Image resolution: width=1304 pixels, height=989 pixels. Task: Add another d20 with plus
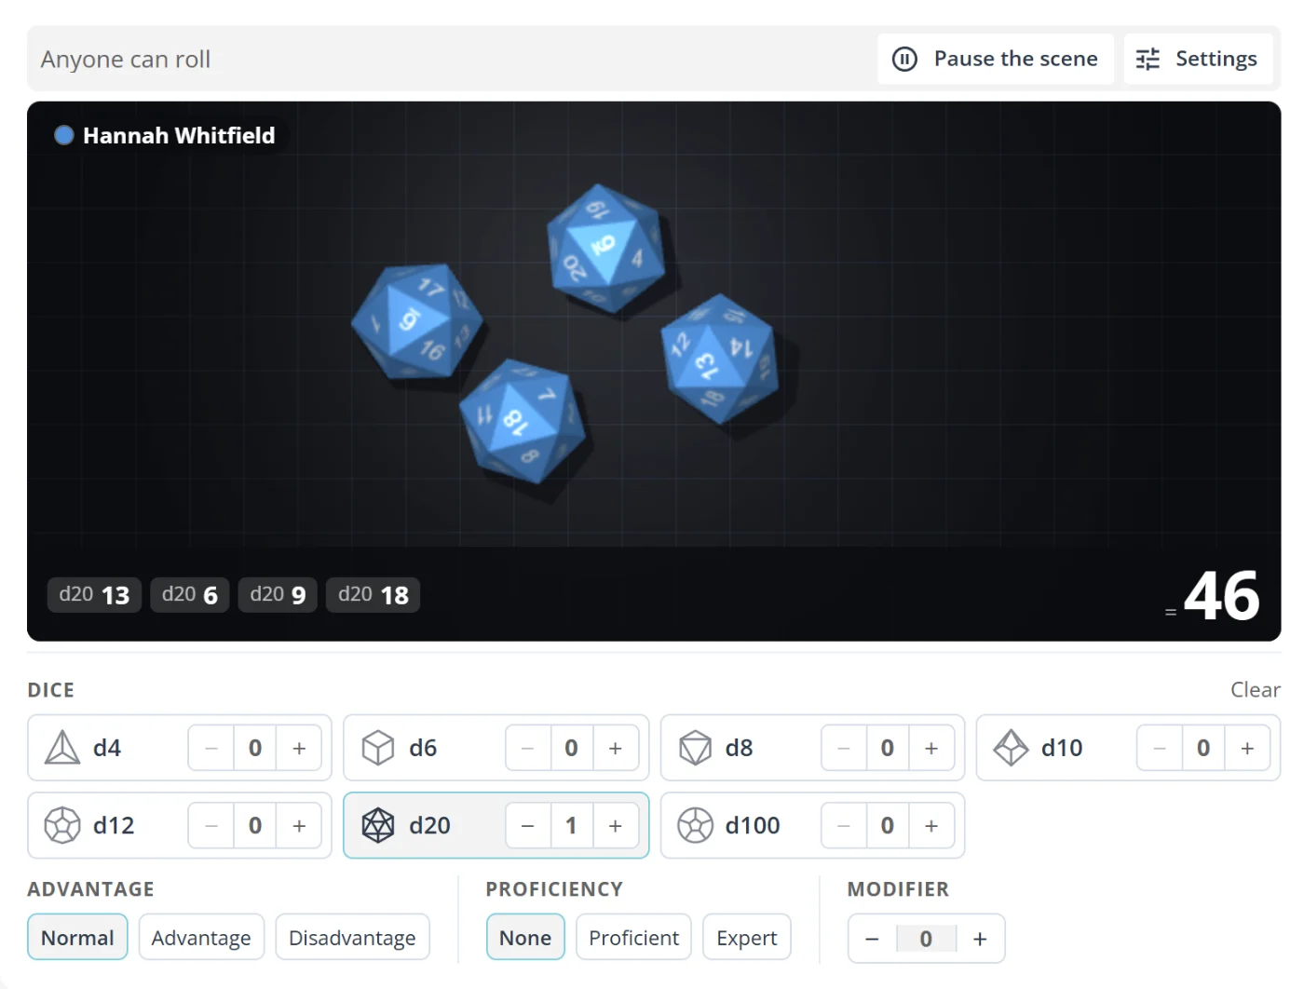(615, 825)
